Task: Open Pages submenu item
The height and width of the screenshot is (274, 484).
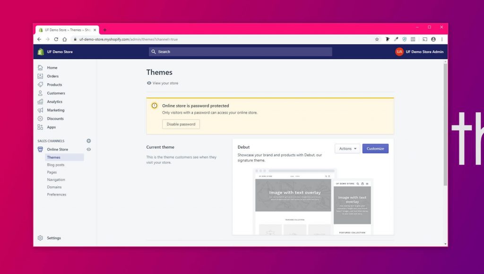Action: click(52, 172)
